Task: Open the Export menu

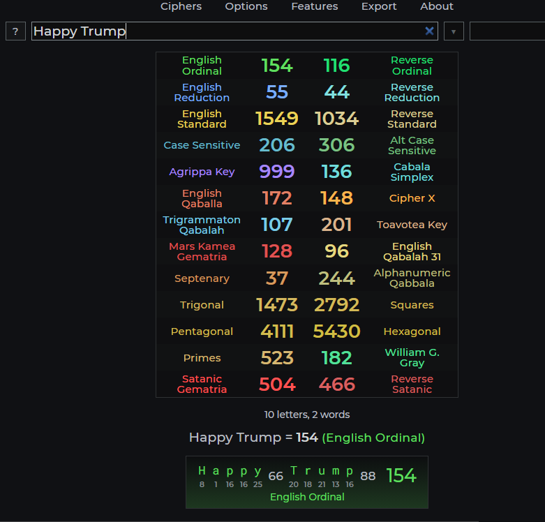Action: pyautogui.click(x=379, y=6)
